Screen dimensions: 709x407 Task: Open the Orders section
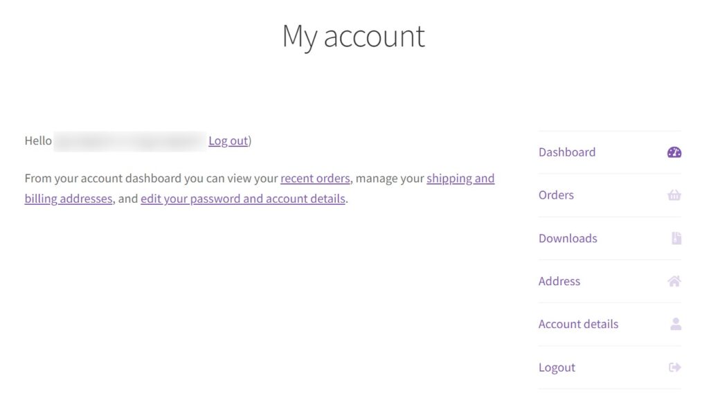click(x=556, y=195)
